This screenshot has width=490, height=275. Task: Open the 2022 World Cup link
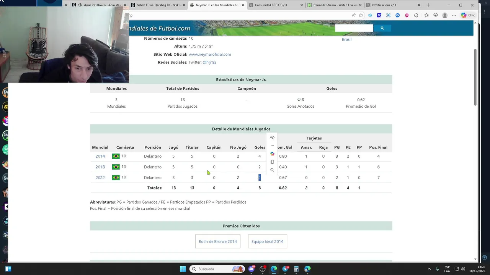(x=100, y=178)
